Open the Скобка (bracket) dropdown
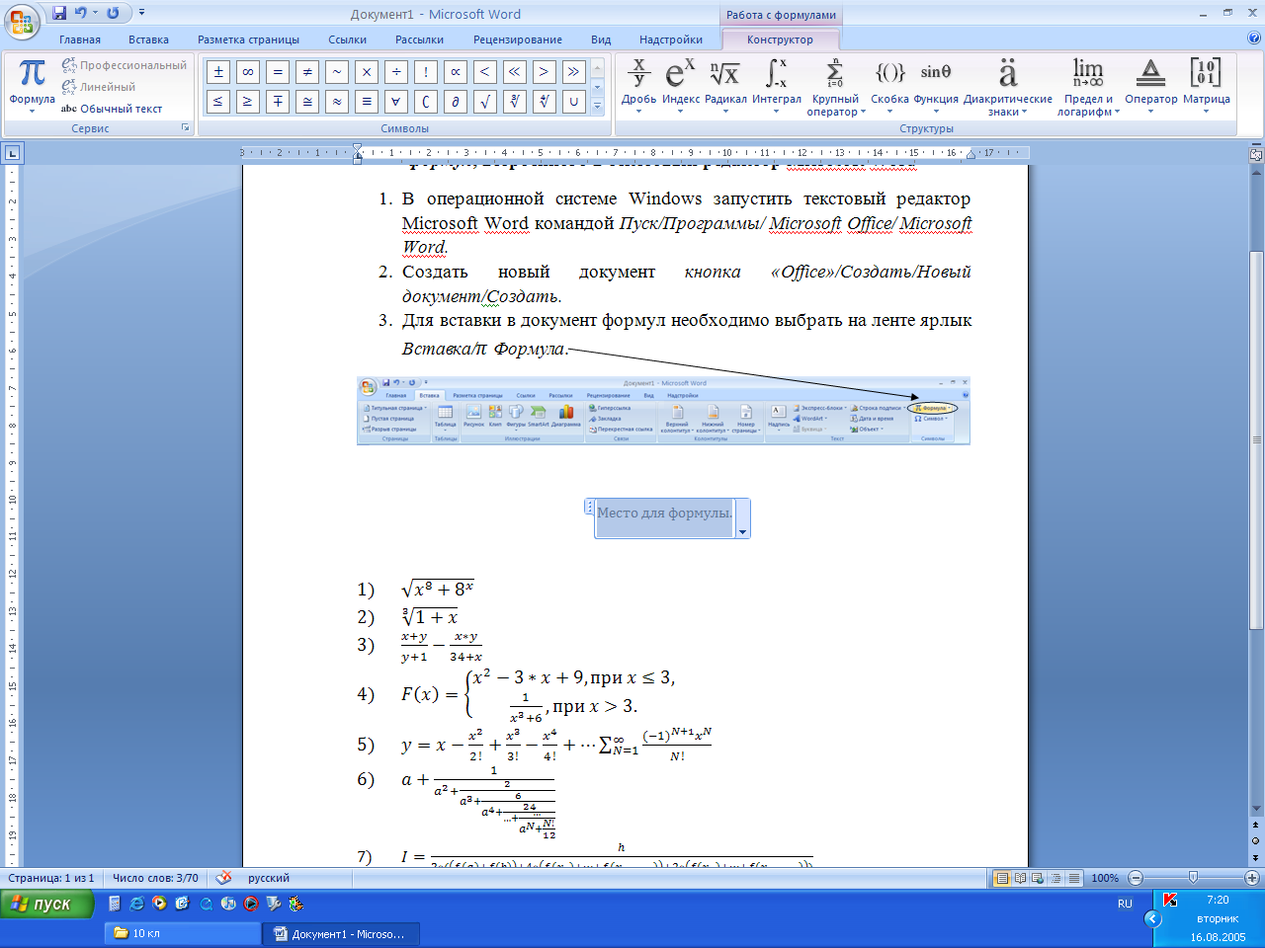 pos(889,86)
